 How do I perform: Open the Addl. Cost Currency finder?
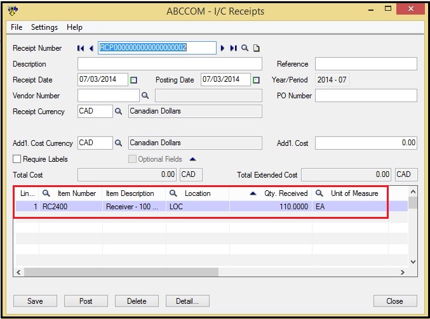tap(118, 143)
